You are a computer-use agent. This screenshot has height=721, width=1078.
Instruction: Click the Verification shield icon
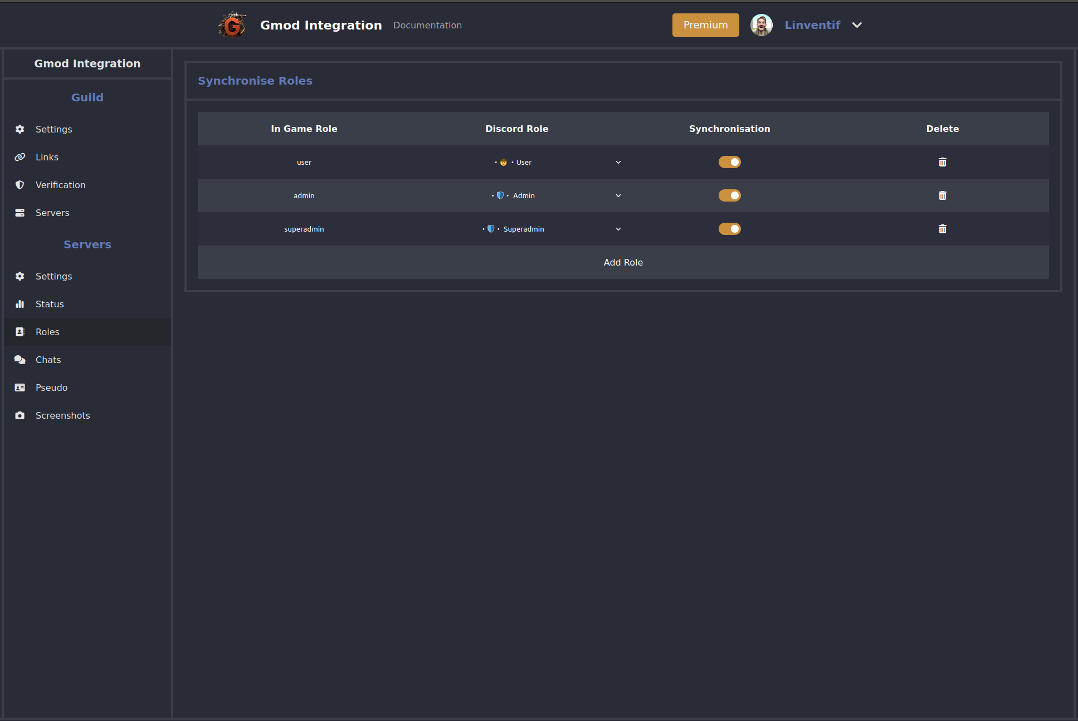pos(20,185)
